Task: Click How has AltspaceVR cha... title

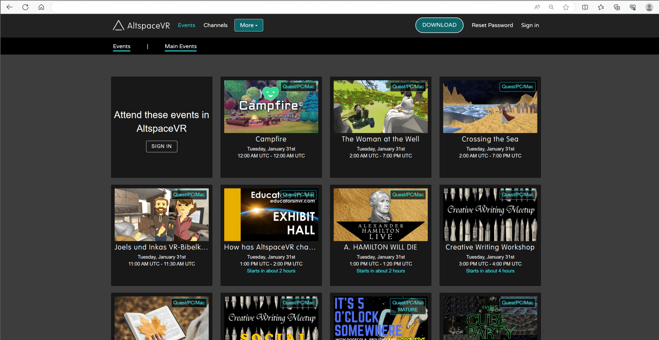Action: 270,247
